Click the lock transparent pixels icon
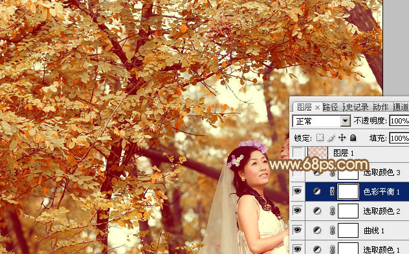 pyautogui.click(x=320, y=138)
